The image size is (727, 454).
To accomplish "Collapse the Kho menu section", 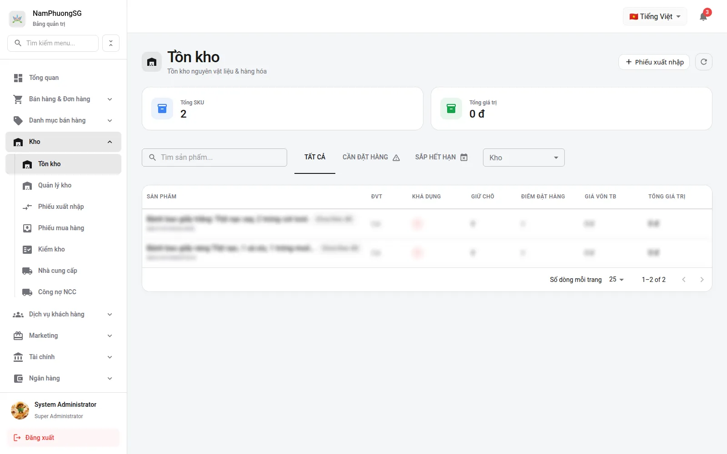I will point(63,142).
